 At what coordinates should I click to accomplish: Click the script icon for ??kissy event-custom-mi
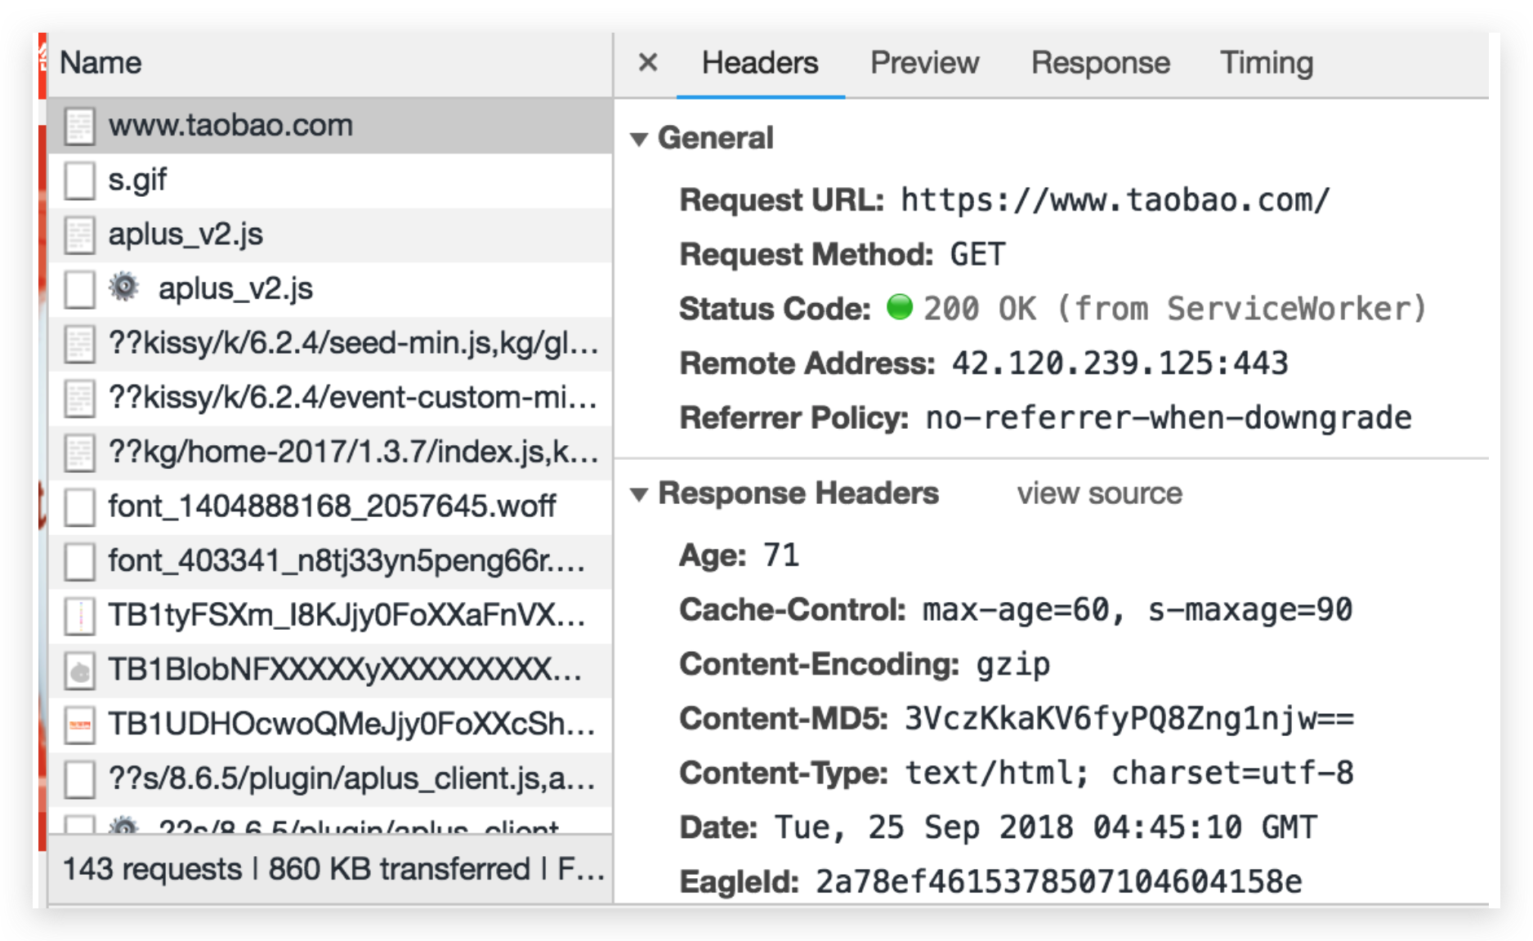[x=80, y=399]
